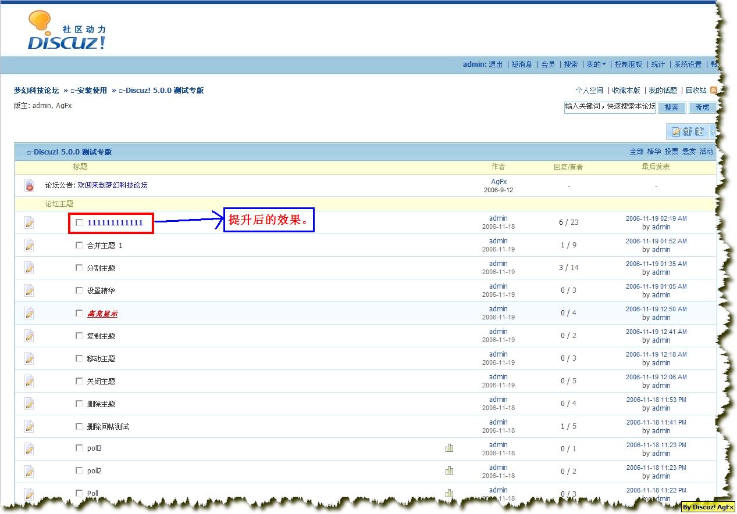
Task: Click the 奇虎 search button
Action: (x=702, y=107)
